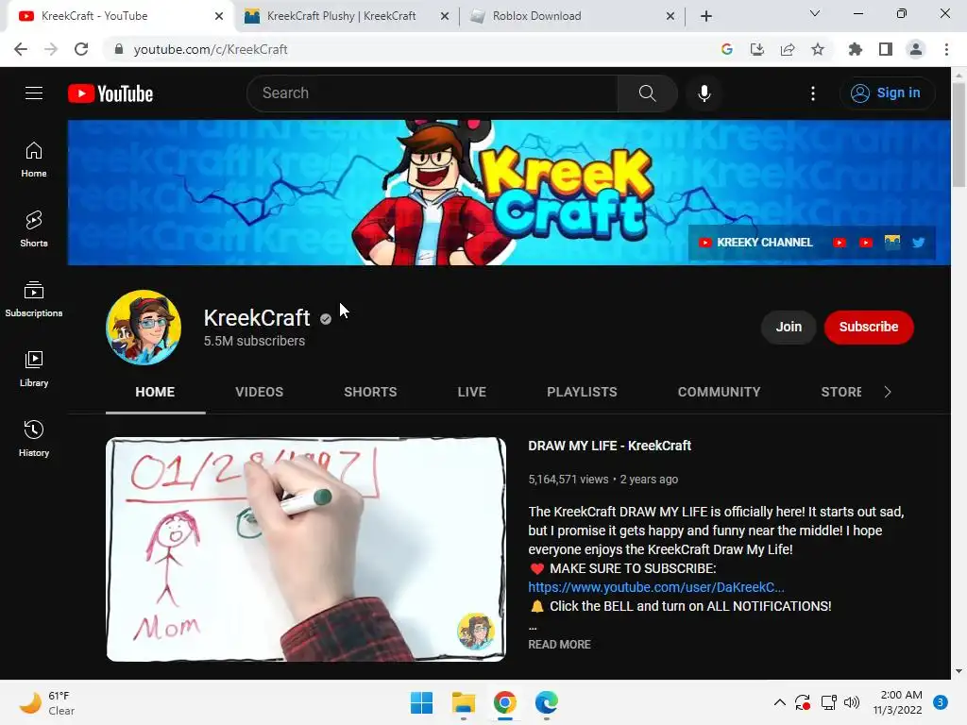Open File Explorer from the taskbar
Viewport: 967px width, 725px height.
pyautogui.click(x=463, y=702)
